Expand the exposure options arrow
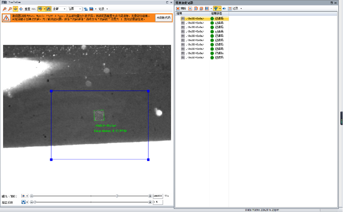 point(27,196)
